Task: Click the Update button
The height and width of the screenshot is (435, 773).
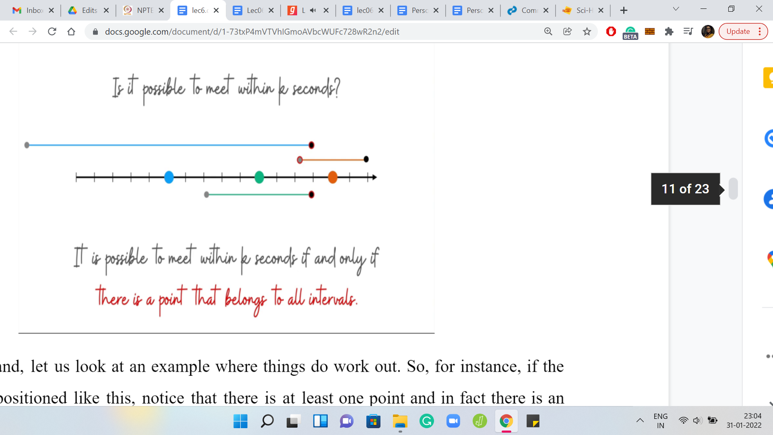Action: click(738, 31)
